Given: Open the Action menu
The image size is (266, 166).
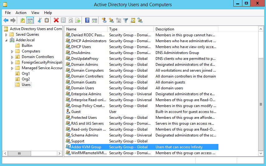Looking at the screenshot, I should (x=21, y=13).
